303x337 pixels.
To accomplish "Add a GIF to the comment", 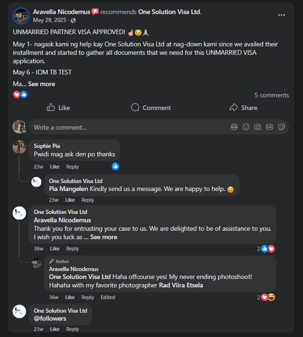I will coord(269,127).
